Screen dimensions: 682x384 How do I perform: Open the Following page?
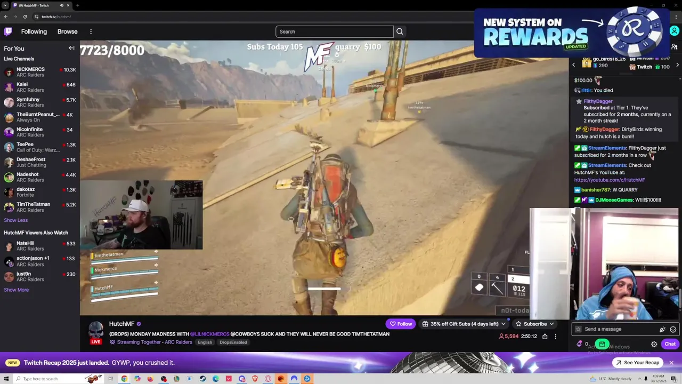34,31
